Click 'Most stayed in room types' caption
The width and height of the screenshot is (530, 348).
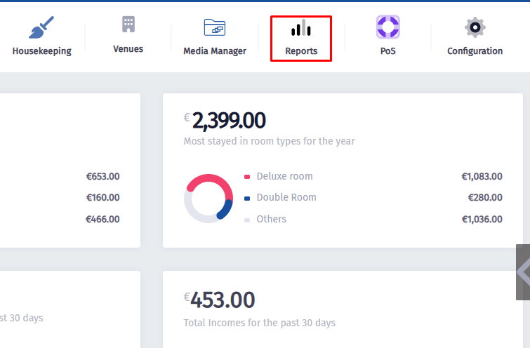tap(270, 141)
